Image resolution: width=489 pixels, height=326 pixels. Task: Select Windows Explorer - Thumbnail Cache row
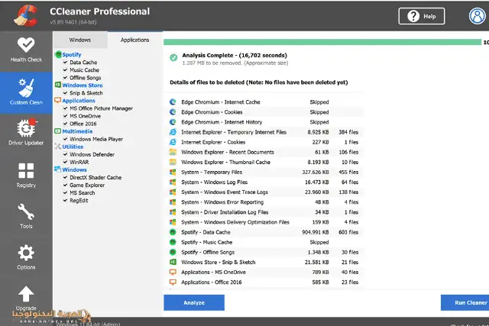264,162
